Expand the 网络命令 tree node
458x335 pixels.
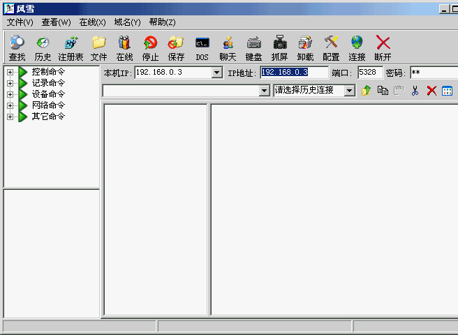[10, 105]
